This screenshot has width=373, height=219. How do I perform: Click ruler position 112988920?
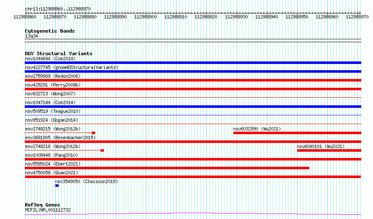point(206,17)
